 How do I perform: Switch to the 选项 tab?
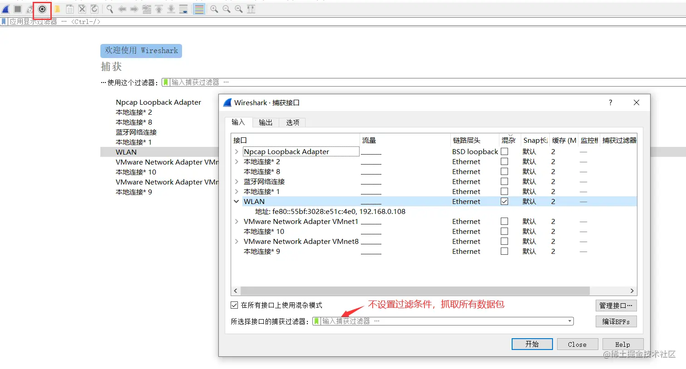(x=292, y=122)
